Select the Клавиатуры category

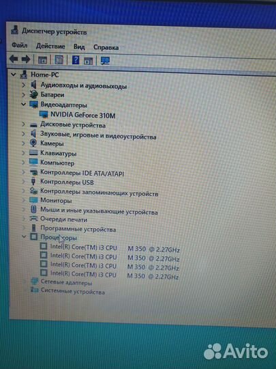click(58, 153)
